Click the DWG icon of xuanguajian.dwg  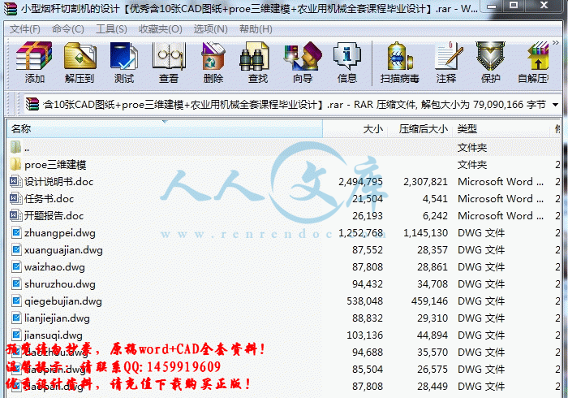click(15, 249)
